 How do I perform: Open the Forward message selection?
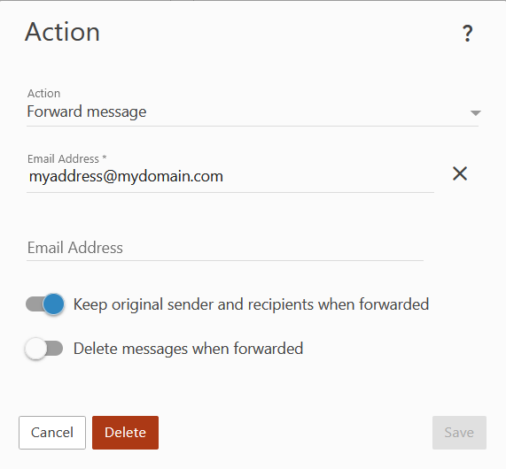253,111
